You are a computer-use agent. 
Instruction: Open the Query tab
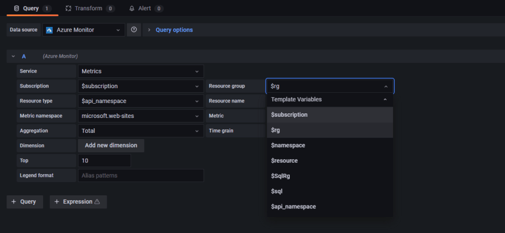[32, 9]
